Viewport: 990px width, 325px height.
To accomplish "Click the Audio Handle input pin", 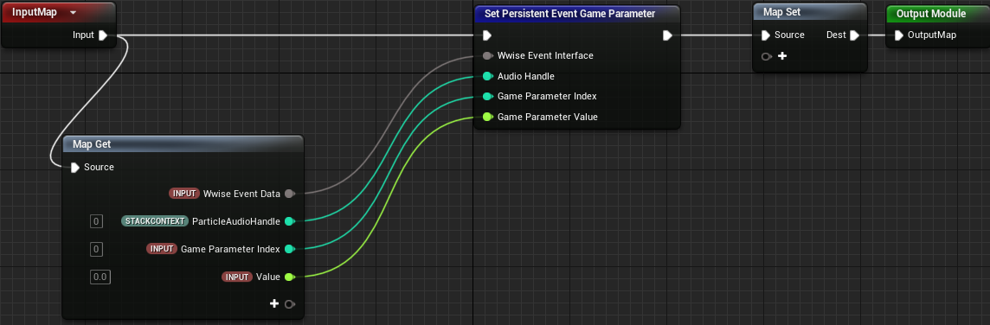I will point(487,76).
